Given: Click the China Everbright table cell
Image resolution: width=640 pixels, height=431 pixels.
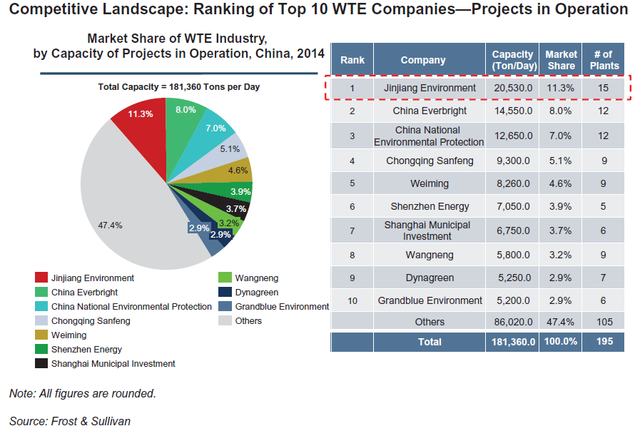Looking at the screenshot, I should (x=430, y=111).
